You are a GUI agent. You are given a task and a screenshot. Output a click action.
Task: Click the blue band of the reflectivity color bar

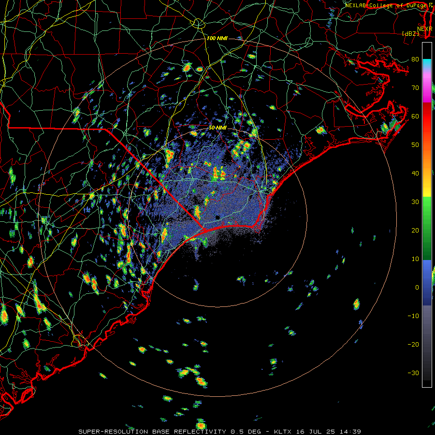(427, 282)
